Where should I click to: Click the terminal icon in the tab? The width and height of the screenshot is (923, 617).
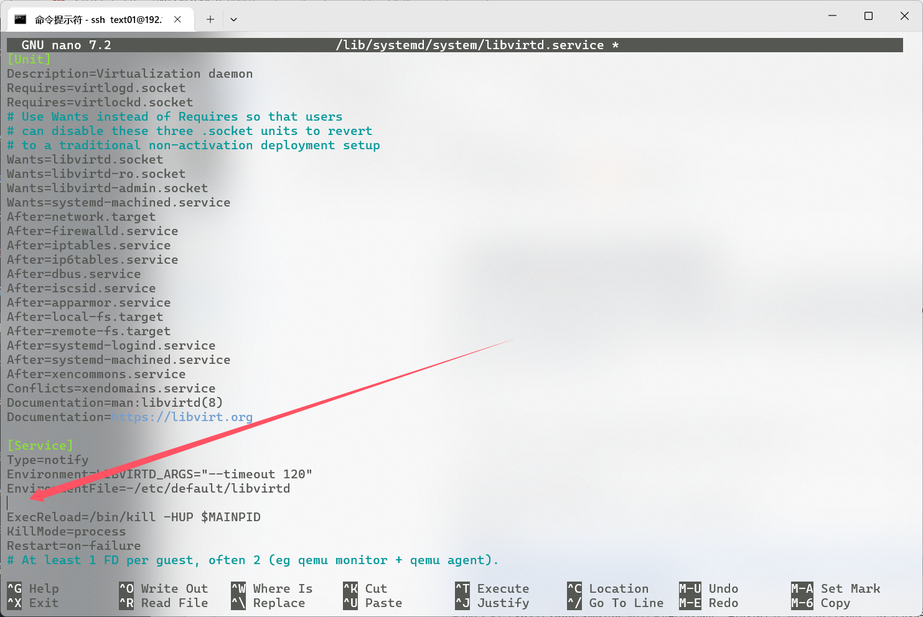click(x=21, y=19)
